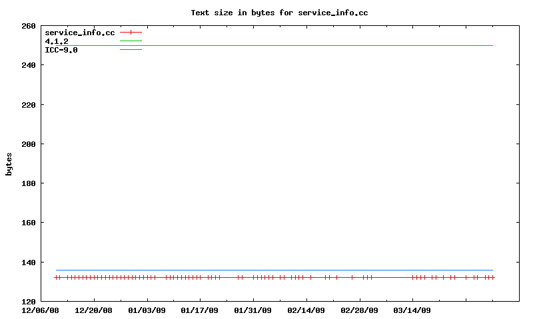The height and width of the screenshot is (319, 533).
Task: Select the 01/31/09 date on x-axis
Action: (x=253, y=310)
